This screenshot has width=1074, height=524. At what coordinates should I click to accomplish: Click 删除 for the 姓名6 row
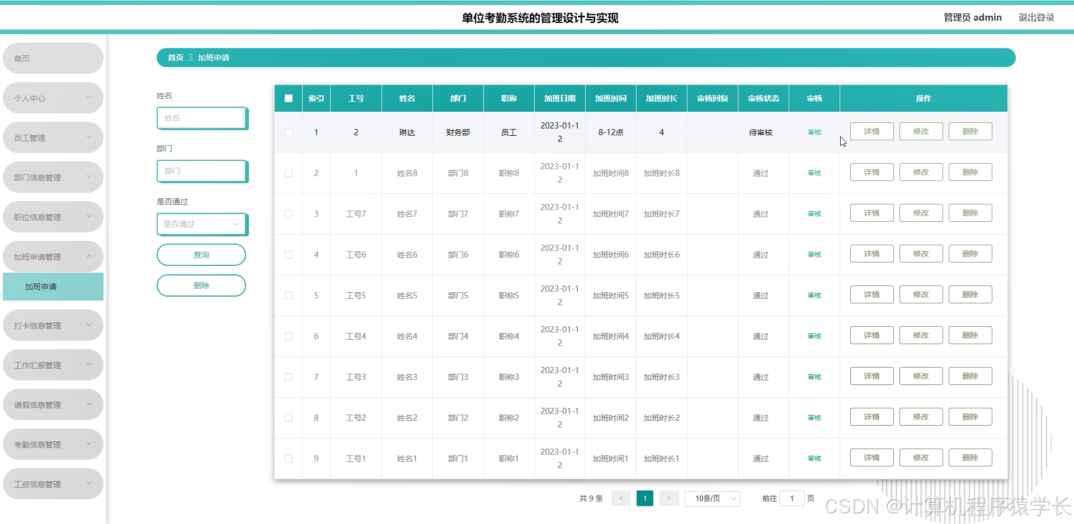click(x=970, y=254)
